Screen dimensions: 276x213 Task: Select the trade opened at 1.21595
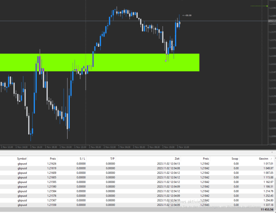coord(137,182)
